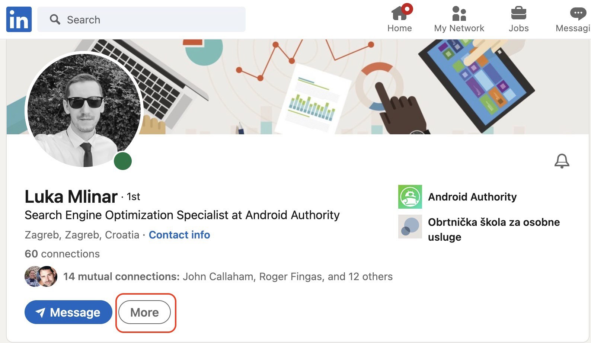Click the Android Authority company logo
This screenshot has height=343, width=591.
point(410,197)
